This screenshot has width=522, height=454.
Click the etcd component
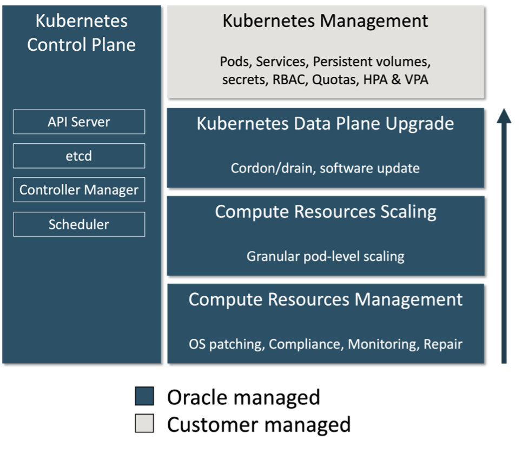pos(78,156)
